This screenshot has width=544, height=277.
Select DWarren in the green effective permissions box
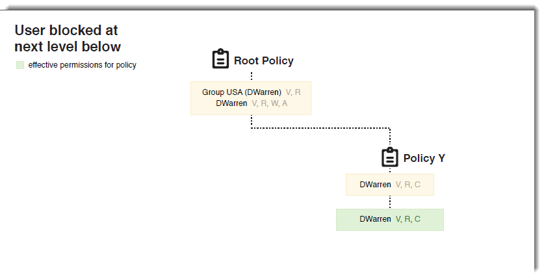[375, 220]
